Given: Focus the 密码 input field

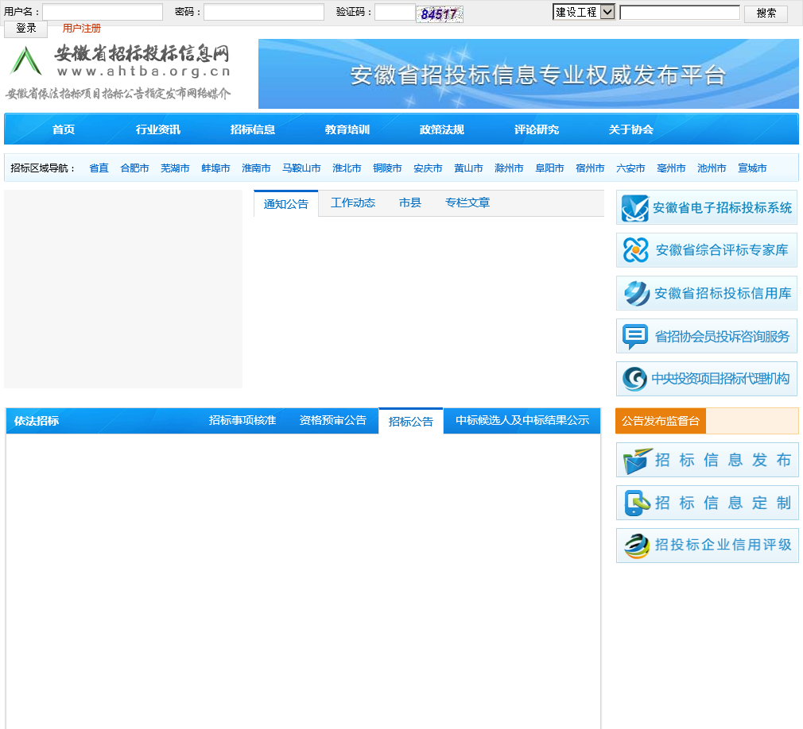Looking at the screenshot, I should 264,12.
